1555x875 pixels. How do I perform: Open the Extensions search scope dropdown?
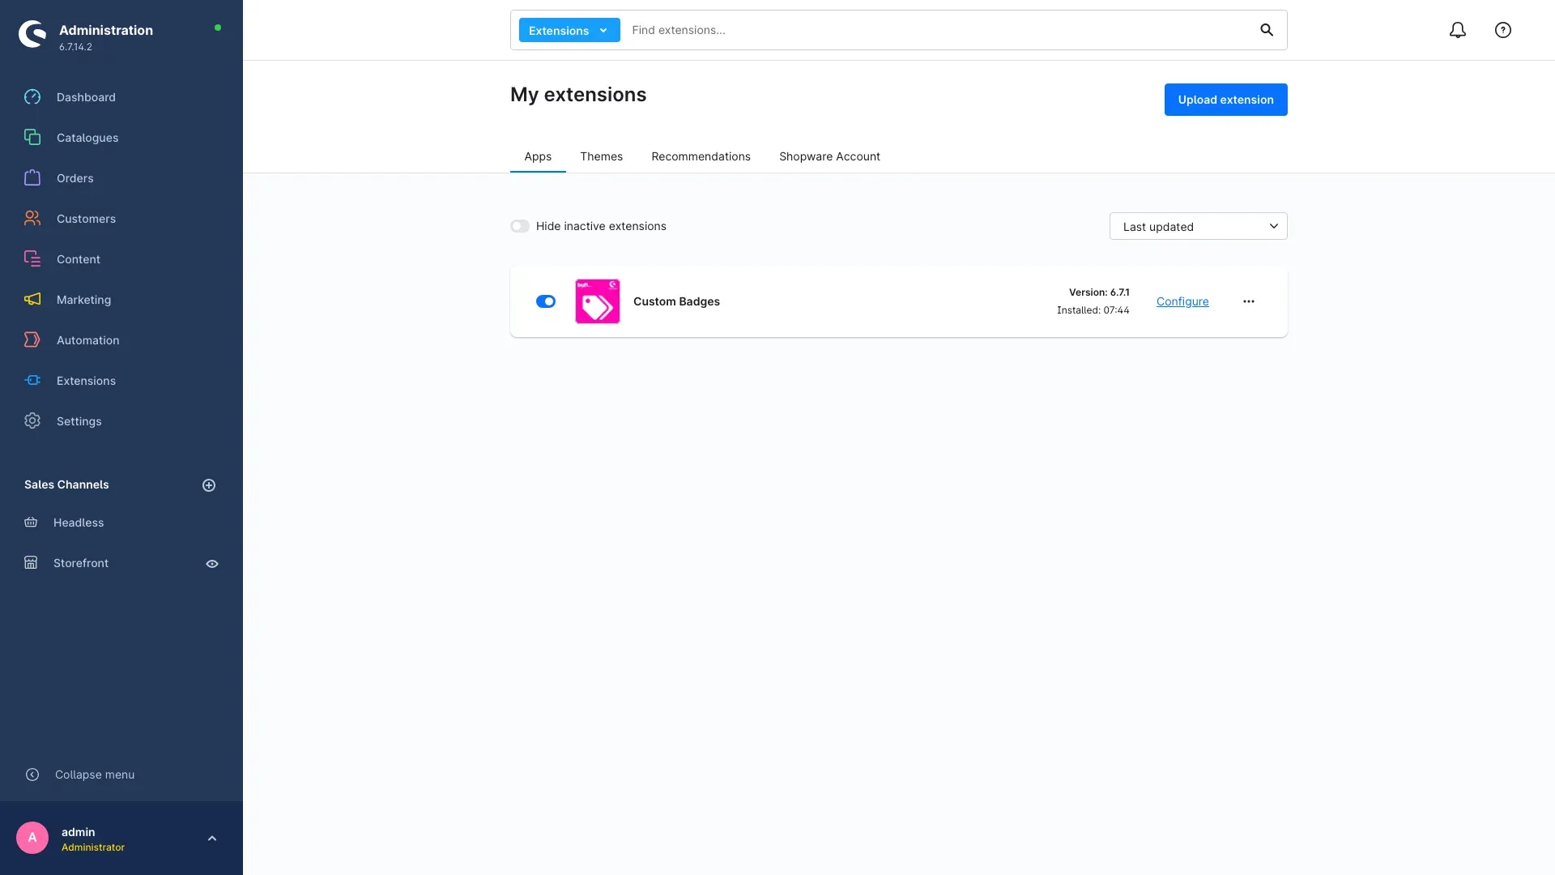(x=569, y=30)
